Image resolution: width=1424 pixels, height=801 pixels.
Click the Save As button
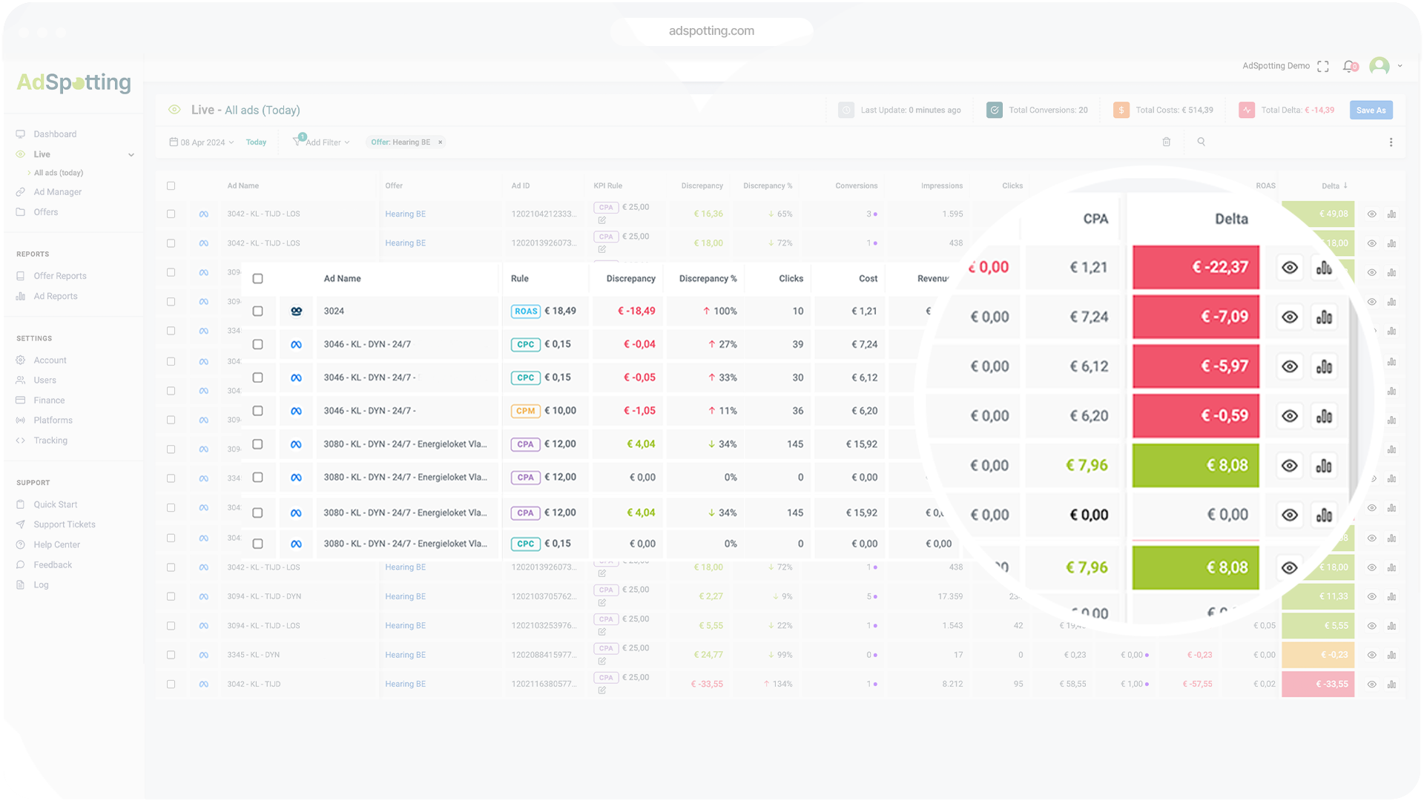[x=1371, y=110]
